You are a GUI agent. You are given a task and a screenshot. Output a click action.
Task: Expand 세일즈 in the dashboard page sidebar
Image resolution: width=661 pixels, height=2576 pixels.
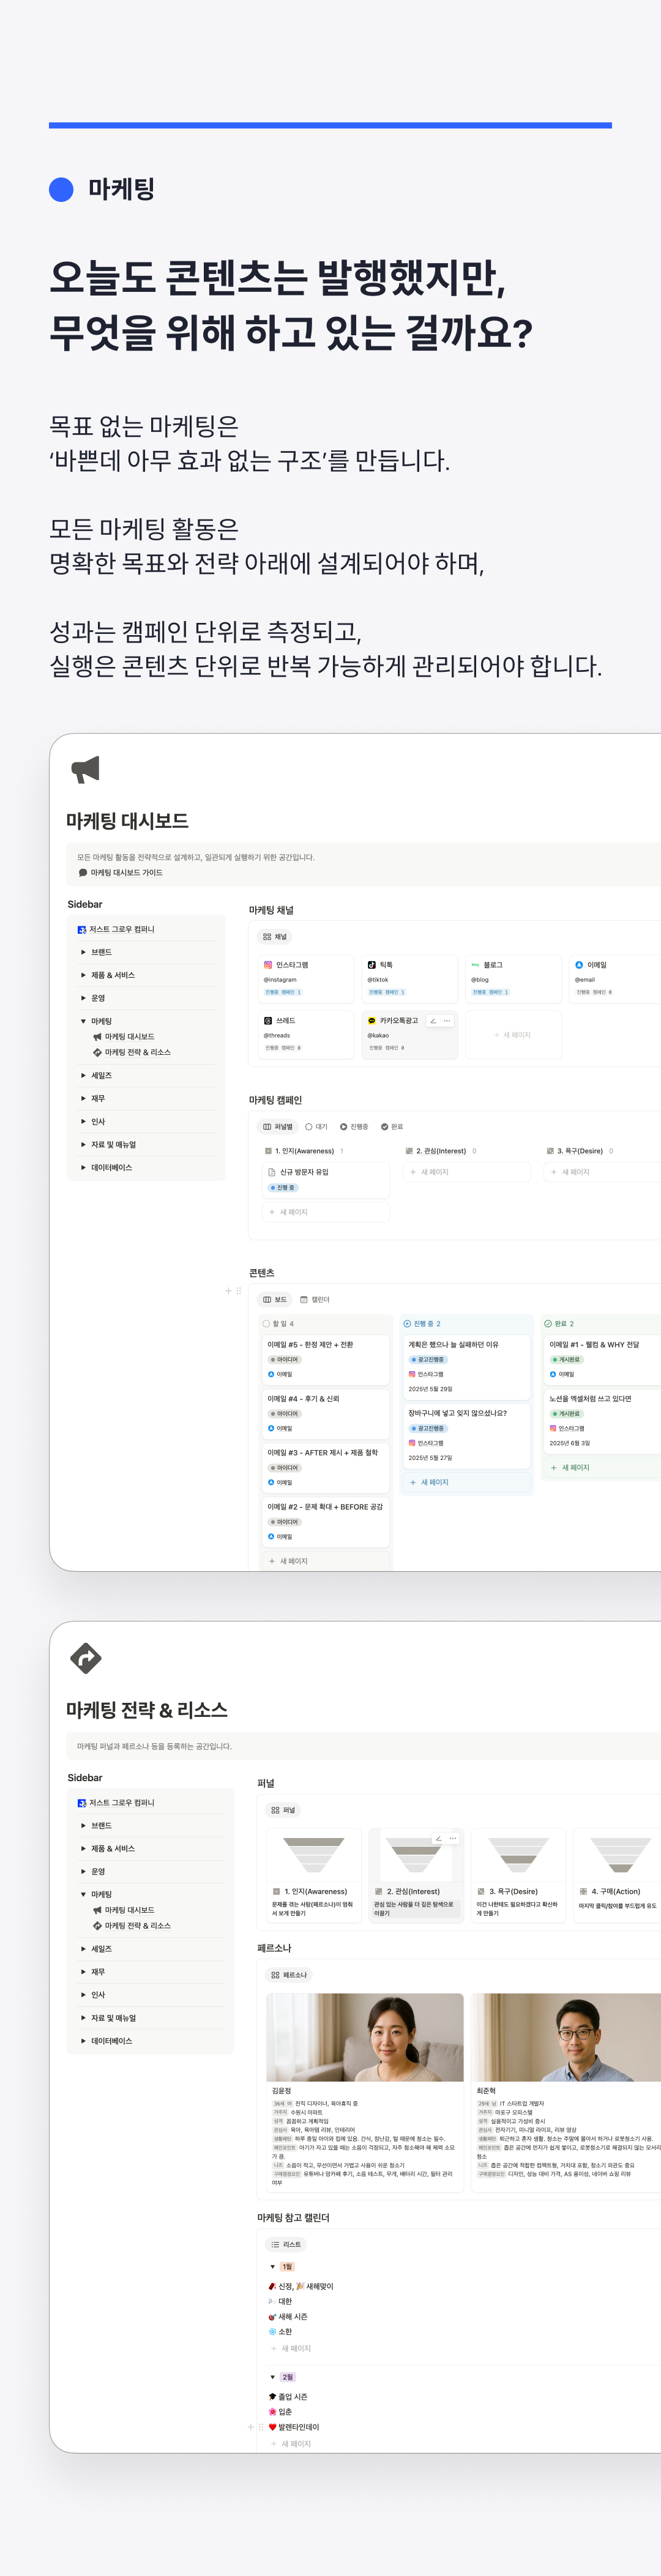click(83, 1075)
